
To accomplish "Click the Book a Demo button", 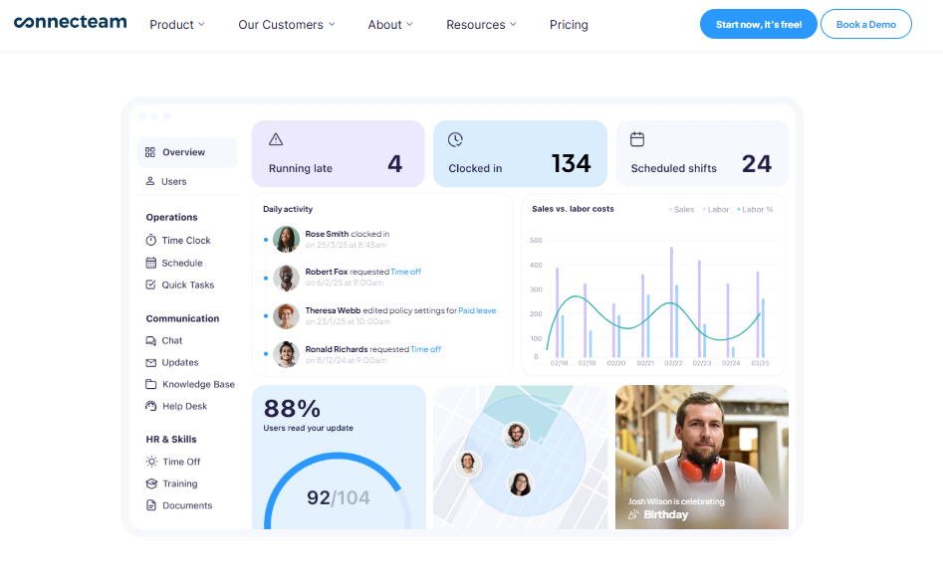I will point(866,24).
